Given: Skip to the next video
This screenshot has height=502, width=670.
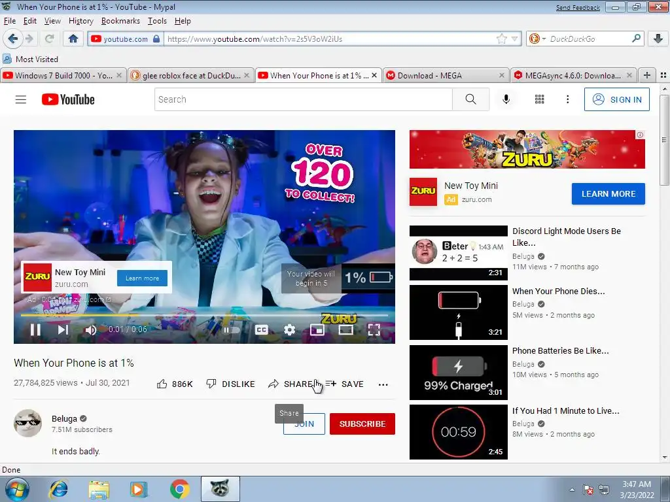Looking at the screenshot, I should 63,329.
